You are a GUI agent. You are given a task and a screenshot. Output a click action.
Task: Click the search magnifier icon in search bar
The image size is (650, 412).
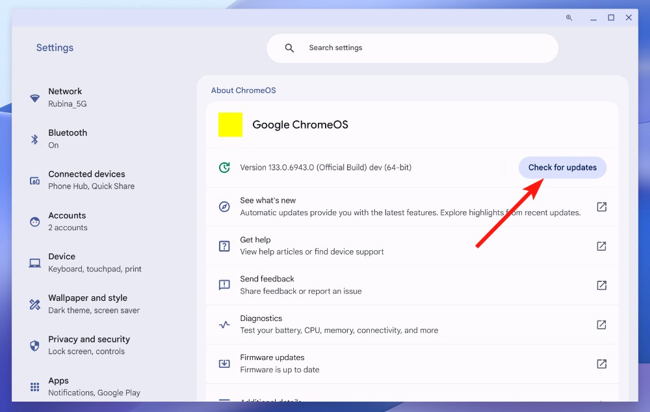[289, 47]
